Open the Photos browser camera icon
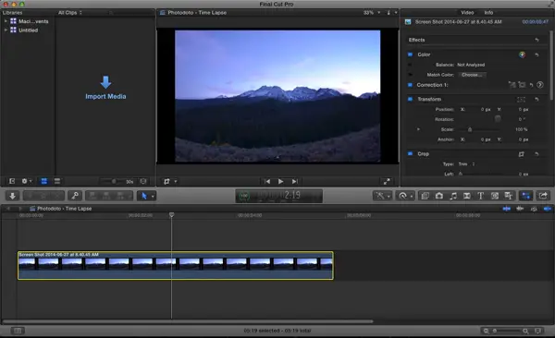Image resolution: width=555 pixels, height=338 pixels. 439,196
